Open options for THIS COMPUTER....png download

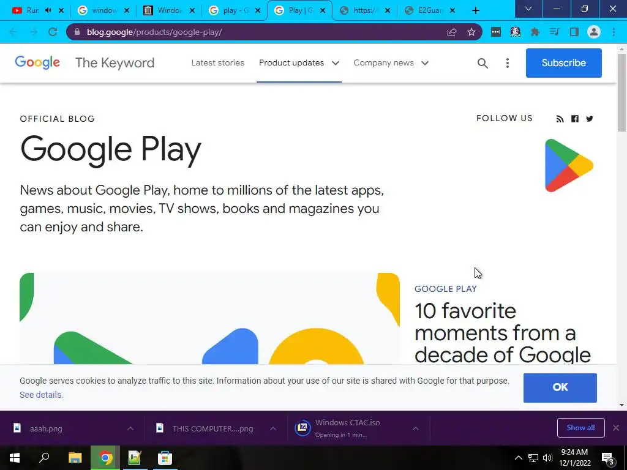272,428
